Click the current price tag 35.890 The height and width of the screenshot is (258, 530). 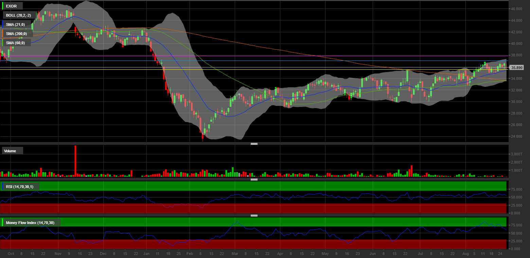[517, 68]
